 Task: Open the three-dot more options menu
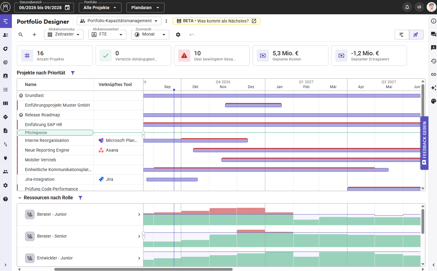[166, 21]
